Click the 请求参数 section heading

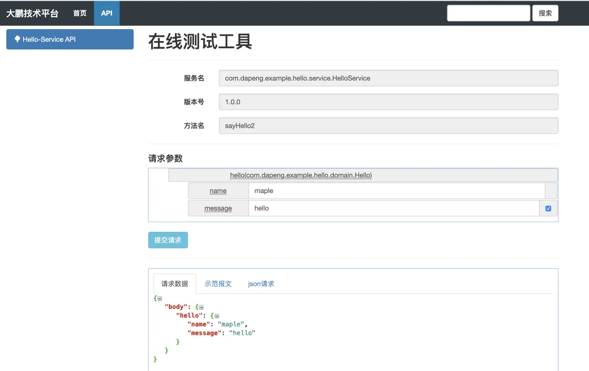(x=166, y=158)
